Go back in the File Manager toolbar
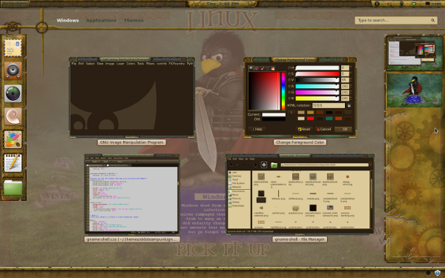 click(231, 165)
